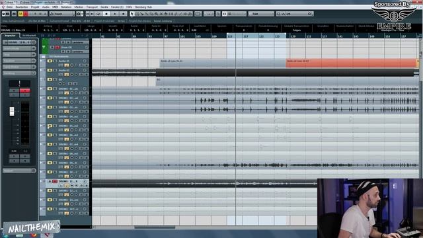The height and width of the screenshot is (238, 423).
Task: Activate the Cycle loop button
Action: [x=98, y=14]
